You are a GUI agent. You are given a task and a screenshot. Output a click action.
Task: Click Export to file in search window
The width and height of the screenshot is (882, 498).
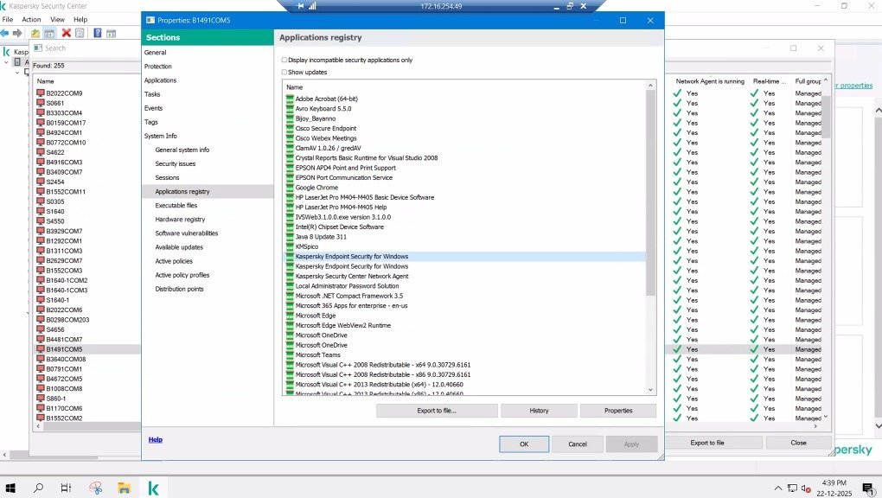pos(707,443)
